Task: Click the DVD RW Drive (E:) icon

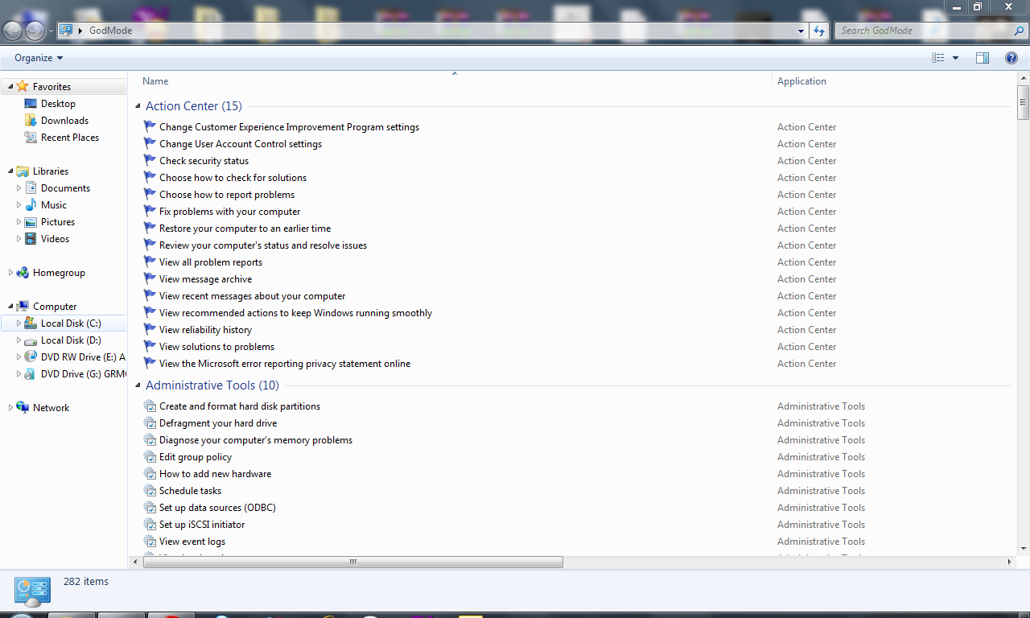Action: pyautogui.click(x=31, y=356)
